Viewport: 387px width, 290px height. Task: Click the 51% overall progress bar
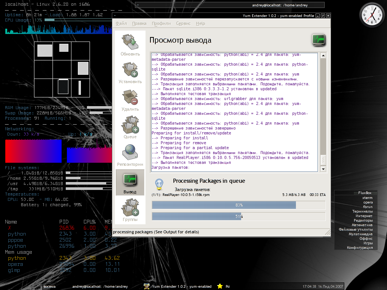239,216
